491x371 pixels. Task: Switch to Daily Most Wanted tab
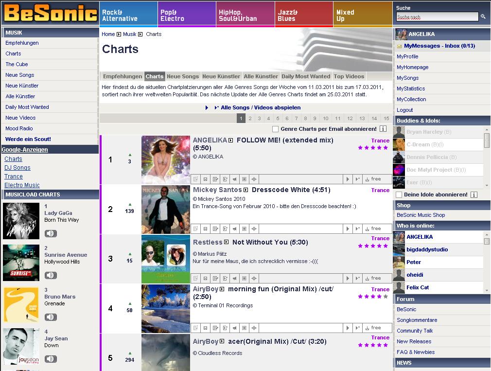306,76
